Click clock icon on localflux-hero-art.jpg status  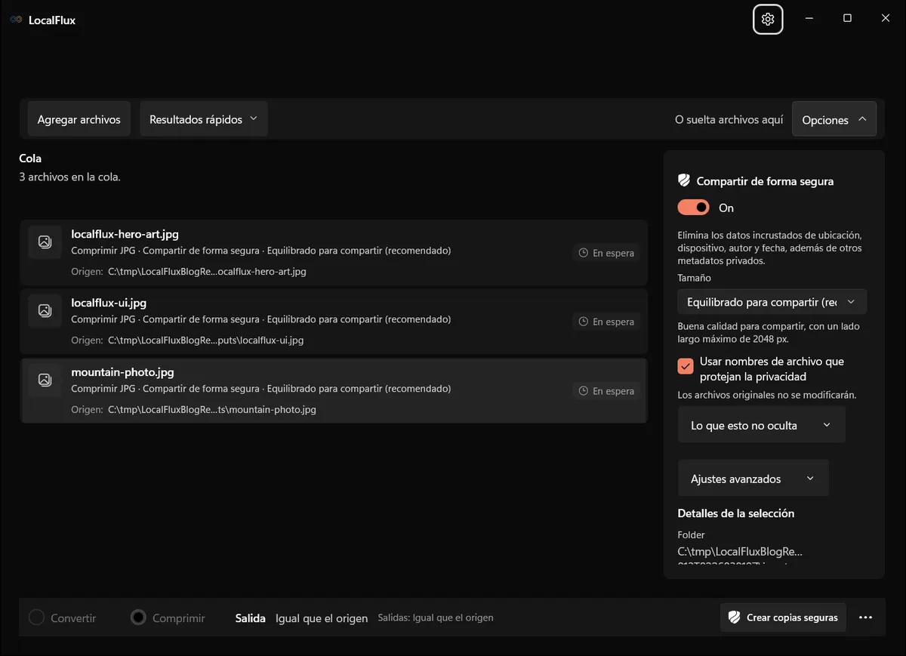tap(583, 253)
